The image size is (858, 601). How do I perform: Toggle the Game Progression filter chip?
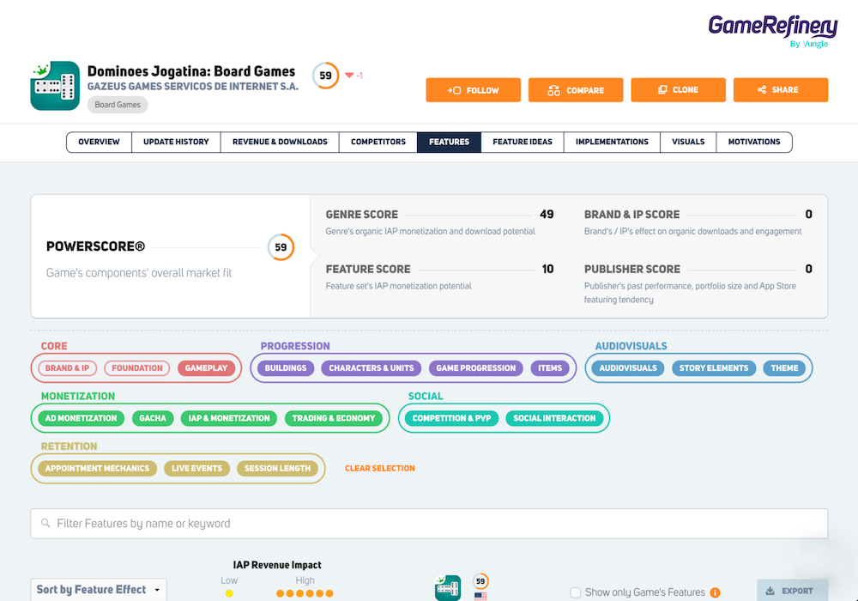click(x=476, y=368)
